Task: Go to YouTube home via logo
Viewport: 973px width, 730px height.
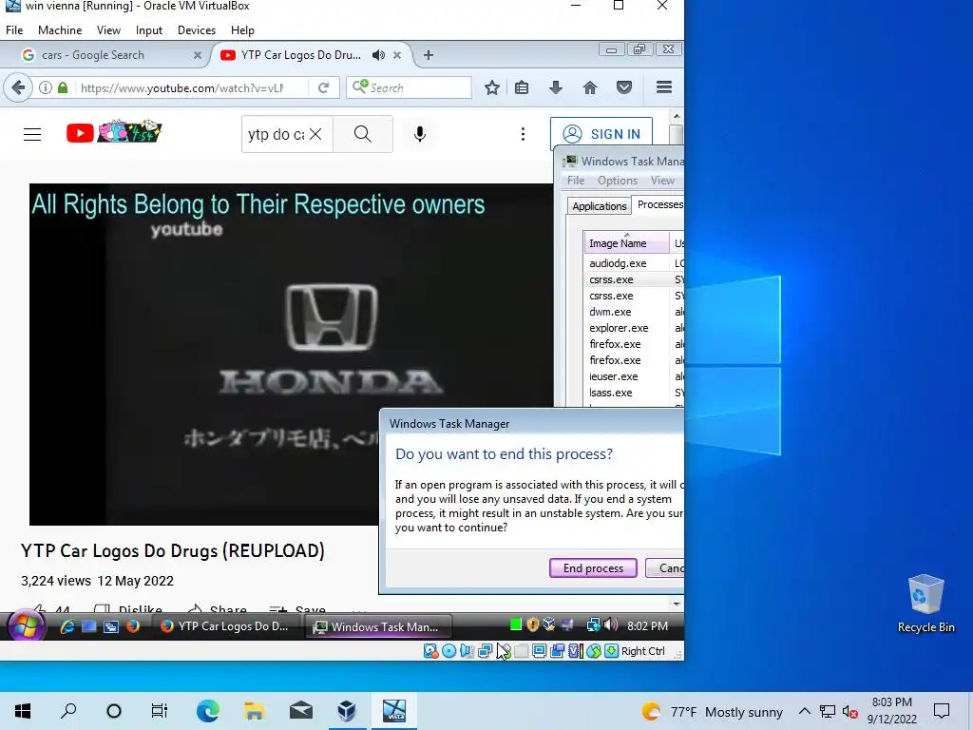Action: tap(114, 132)
